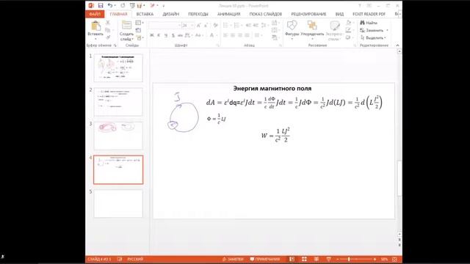Toggle bold formatting (Ж)
470x264 pixels.
[152, 35]
